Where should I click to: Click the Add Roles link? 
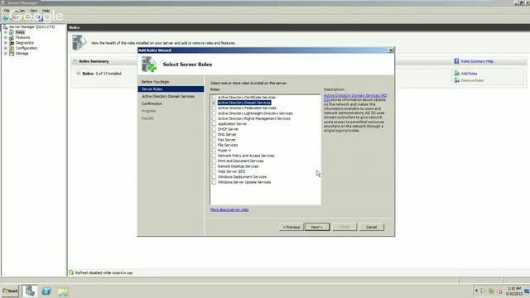point(470,74)
